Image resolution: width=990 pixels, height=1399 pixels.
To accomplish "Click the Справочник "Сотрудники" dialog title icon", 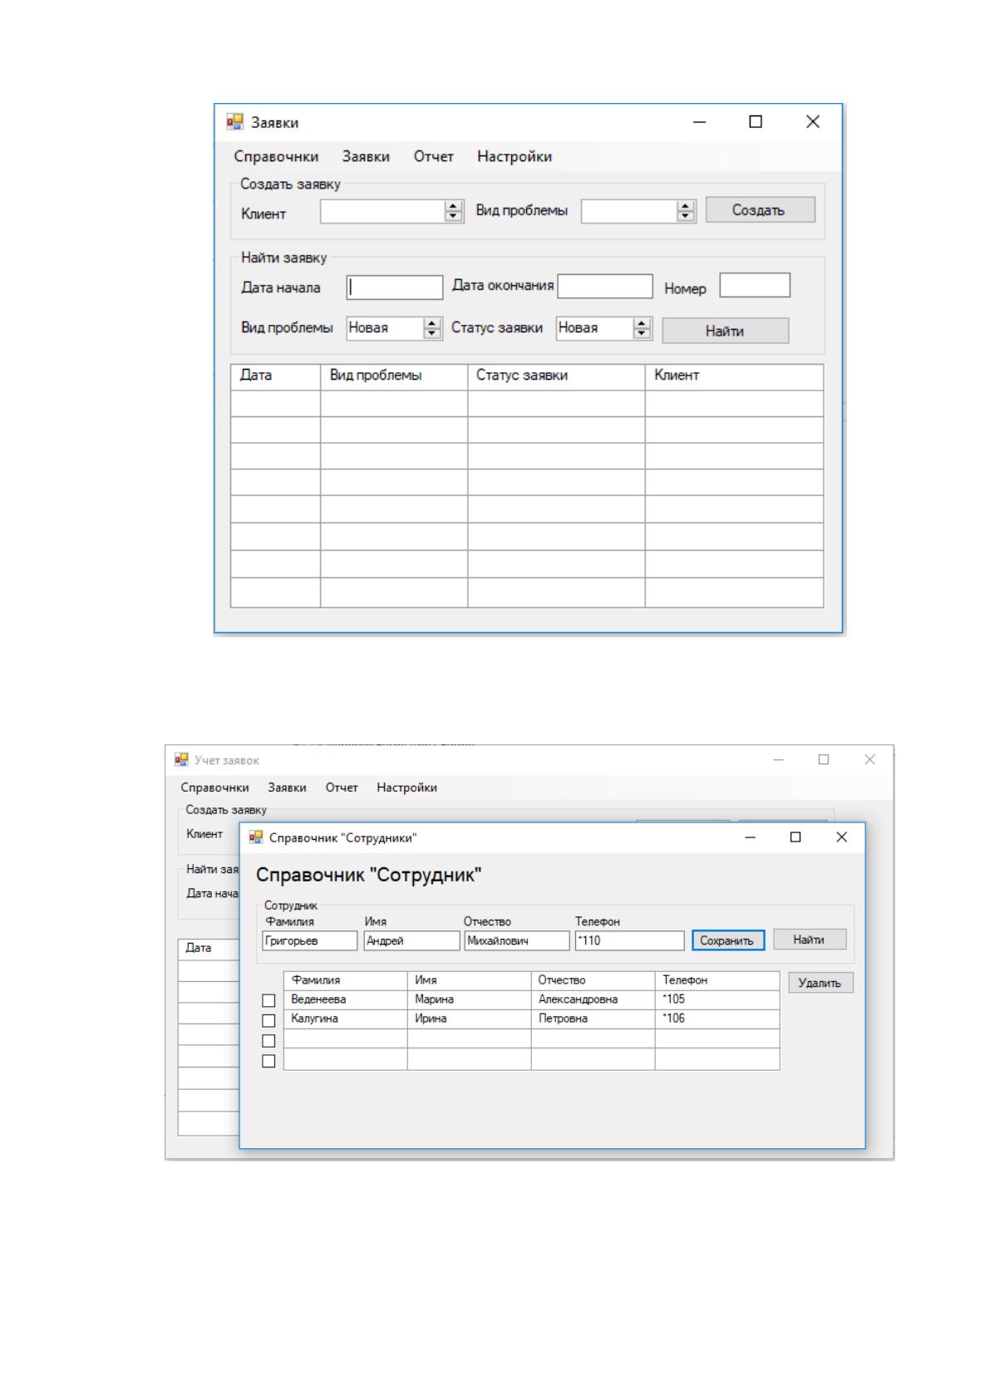I will (x=256, y=837).
